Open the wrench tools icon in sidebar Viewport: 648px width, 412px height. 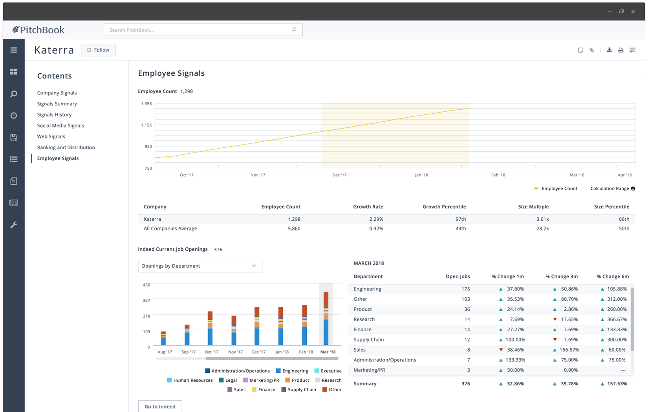[x=14, y=225]
